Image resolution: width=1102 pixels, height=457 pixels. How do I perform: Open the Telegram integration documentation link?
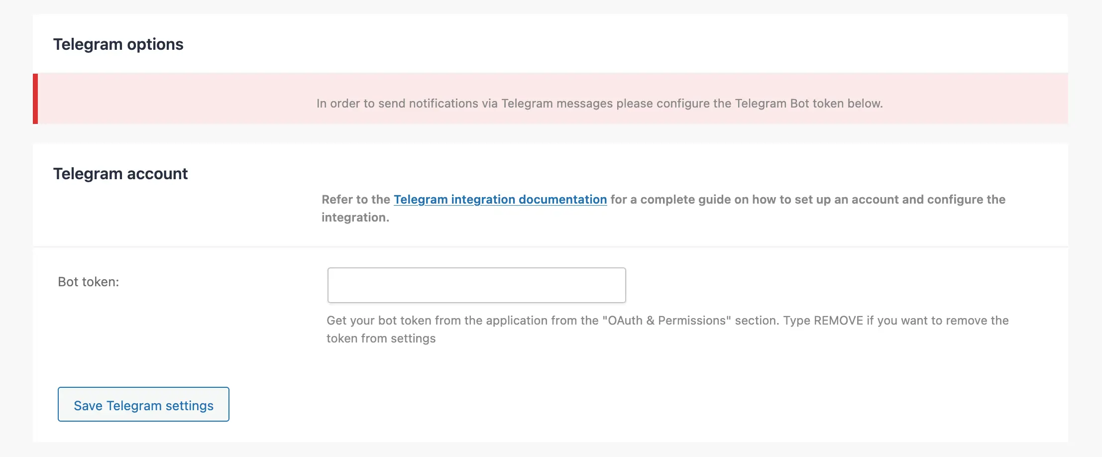pos(500,199)
